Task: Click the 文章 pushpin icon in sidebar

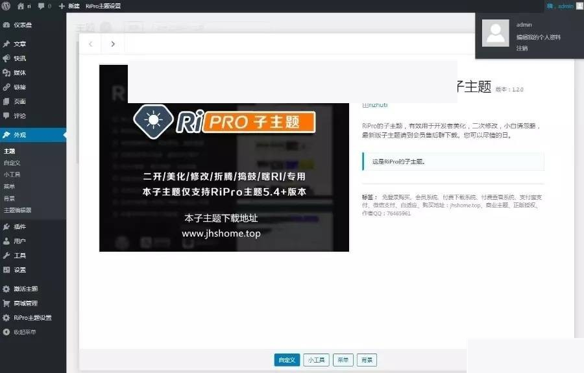Action: [6, 44]
